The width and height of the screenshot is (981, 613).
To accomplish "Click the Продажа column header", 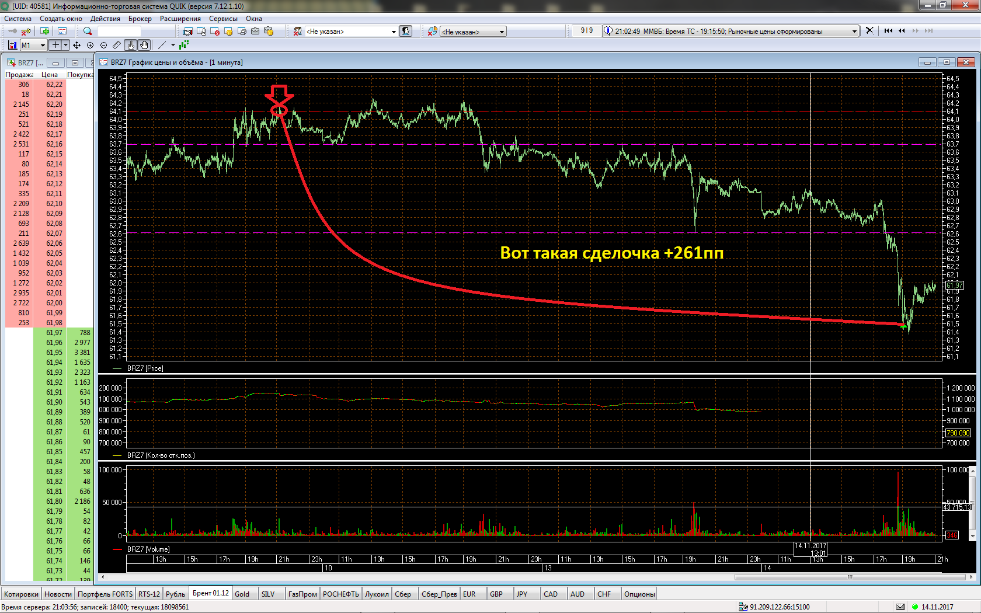I will [19, 75].
